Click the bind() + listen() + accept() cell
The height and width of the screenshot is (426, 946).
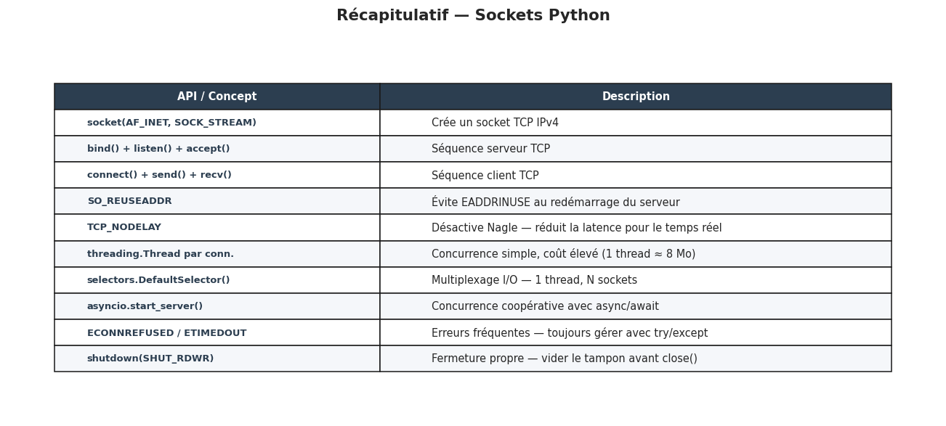click(x=158, y=149)
